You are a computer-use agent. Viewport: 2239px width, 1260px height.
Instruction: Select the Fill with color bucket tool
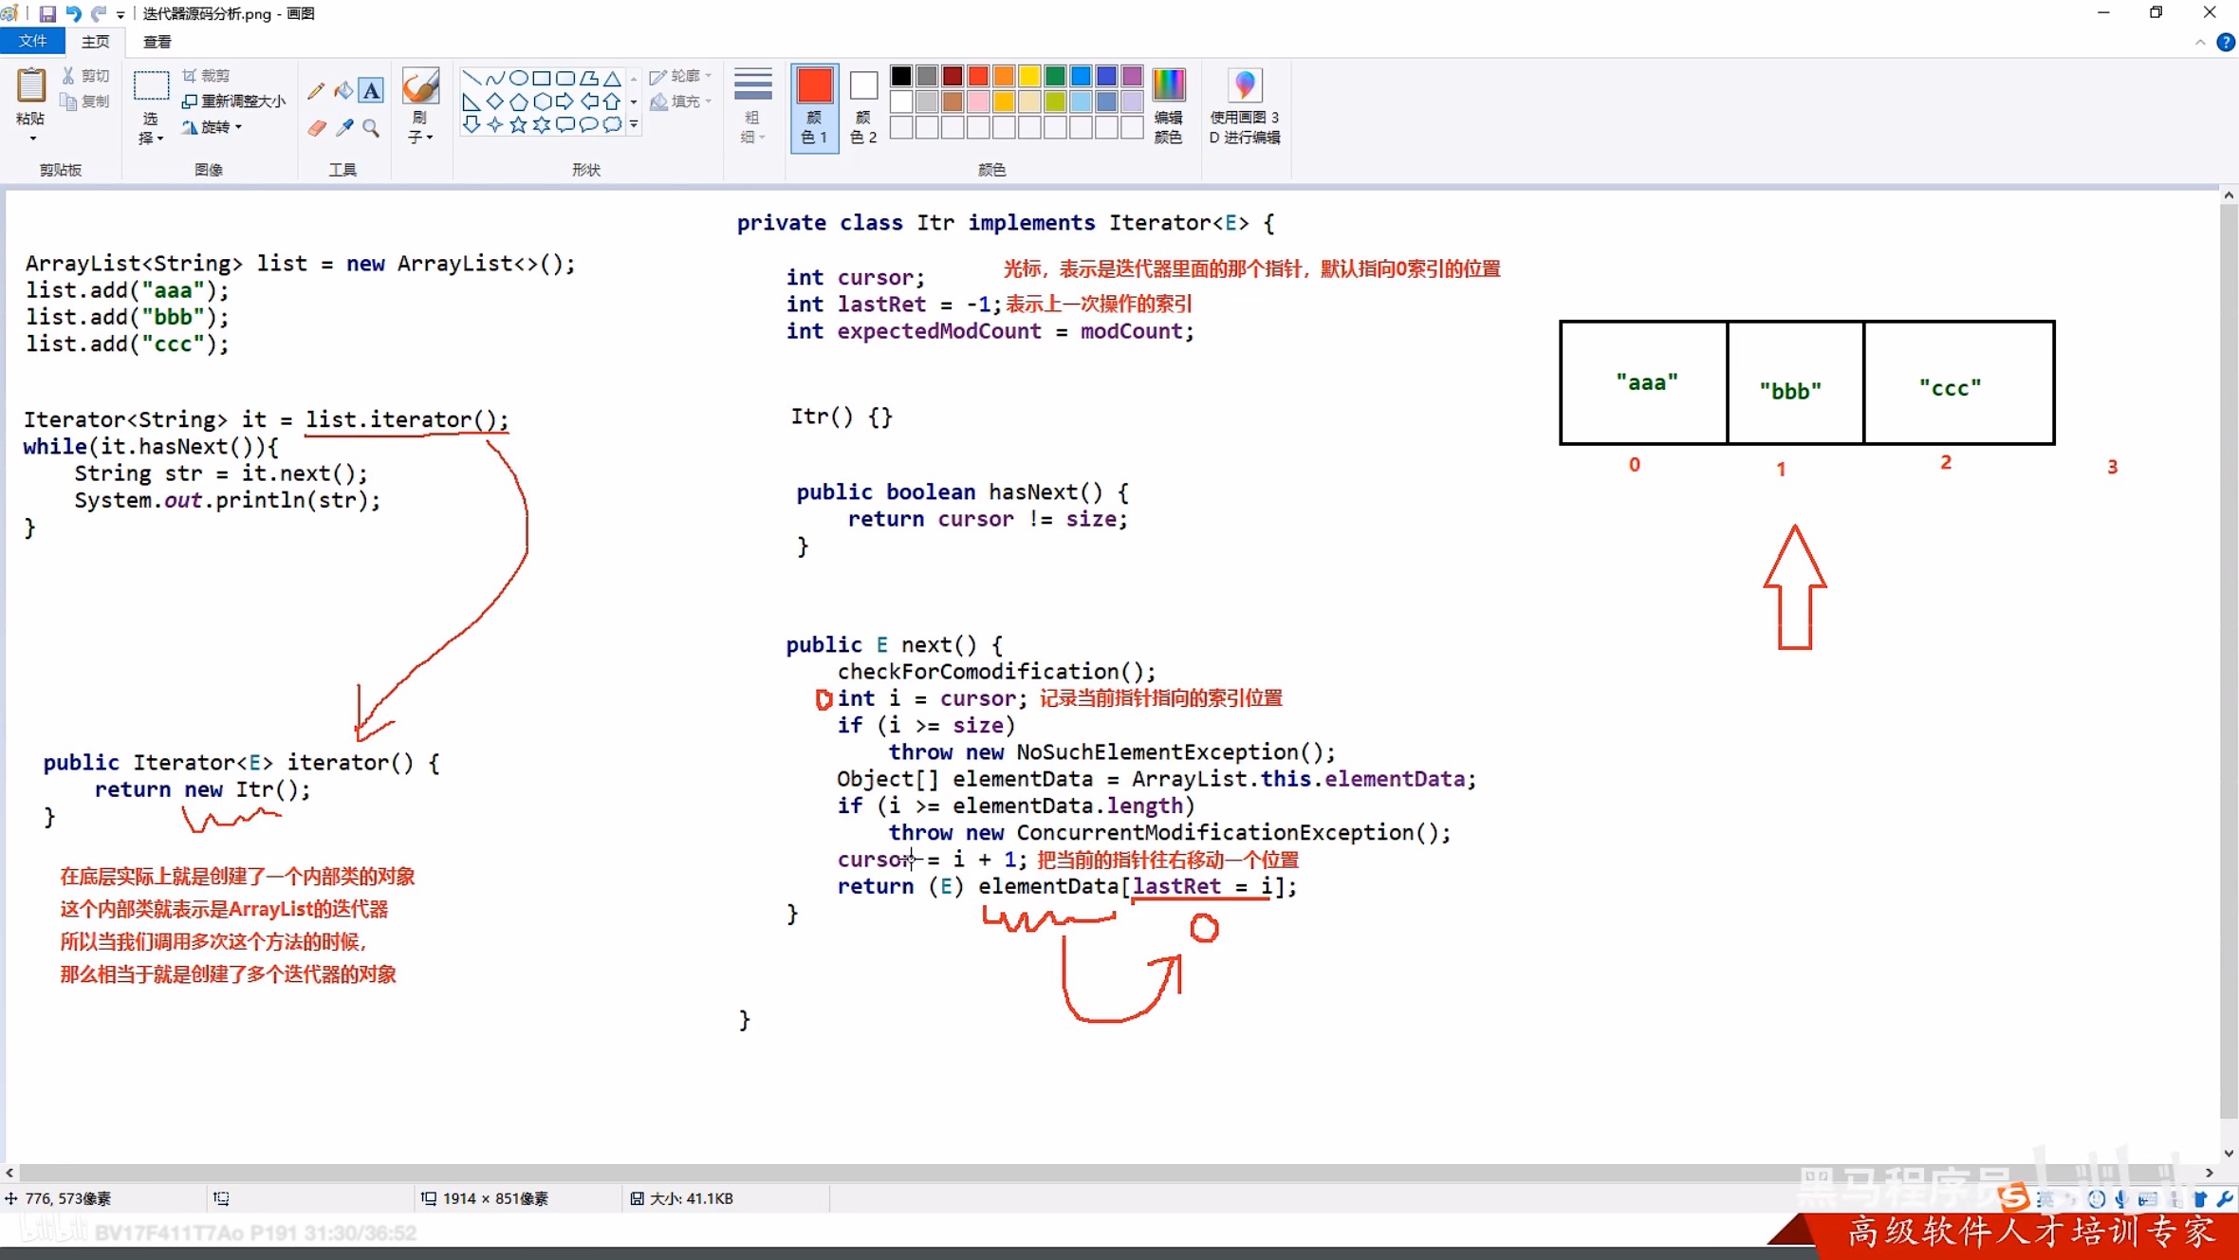[343, 91]
